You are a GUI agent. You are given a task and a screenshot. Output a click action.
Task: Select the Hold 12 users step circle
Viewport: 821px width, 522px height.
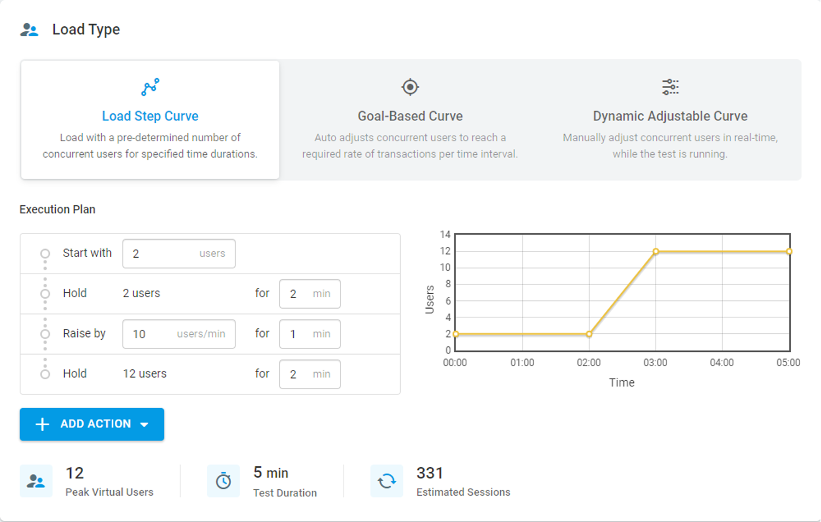pos(45,374)
